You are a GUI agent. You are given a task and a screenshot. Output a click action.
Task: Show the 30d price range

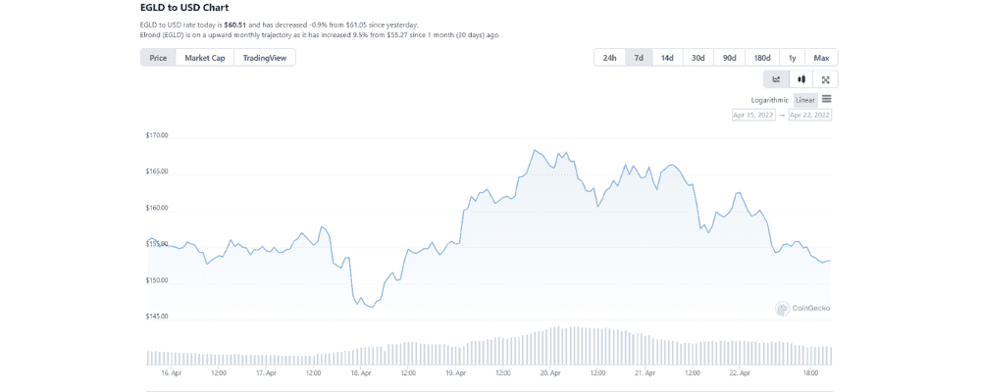697,58
